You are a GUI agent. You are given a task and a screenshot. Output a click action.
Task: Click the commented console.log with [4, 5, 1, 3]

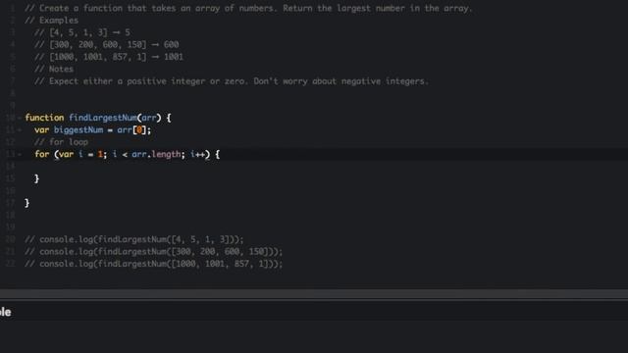pos(134,239)
